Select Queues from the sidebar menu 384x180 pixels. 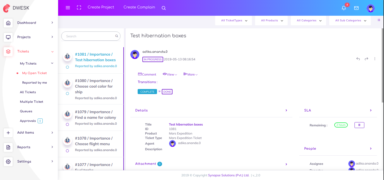[26, 111]
